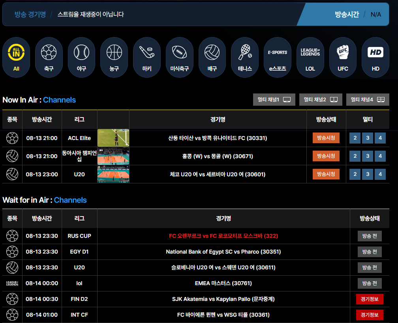
Task: Send 체코 U20 match to multi slot 4
Action: click(x=380, y=174)
